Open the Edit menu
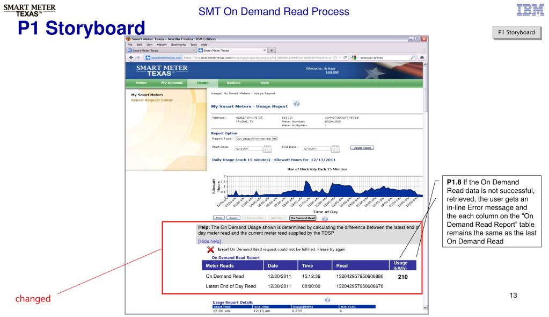 pyautogui.click(x=139, y=45)
